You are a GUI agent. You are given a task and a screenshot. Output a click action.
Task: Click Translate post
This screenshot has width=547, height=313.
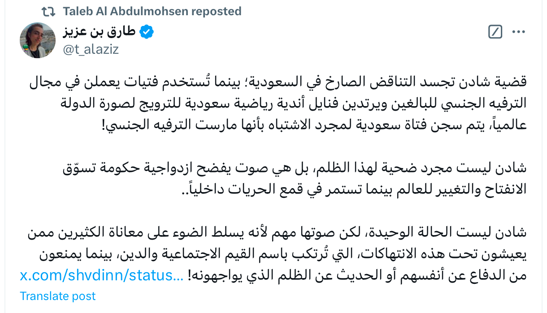pyautogui.click(x=58, y=296)
